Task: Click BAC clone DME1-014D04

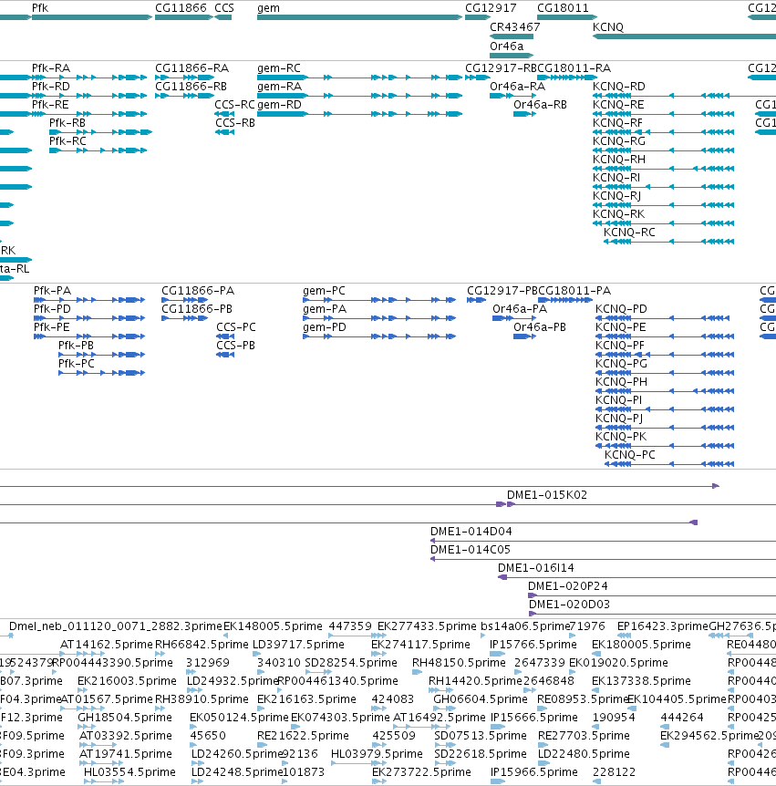Action: coord(603,541)
